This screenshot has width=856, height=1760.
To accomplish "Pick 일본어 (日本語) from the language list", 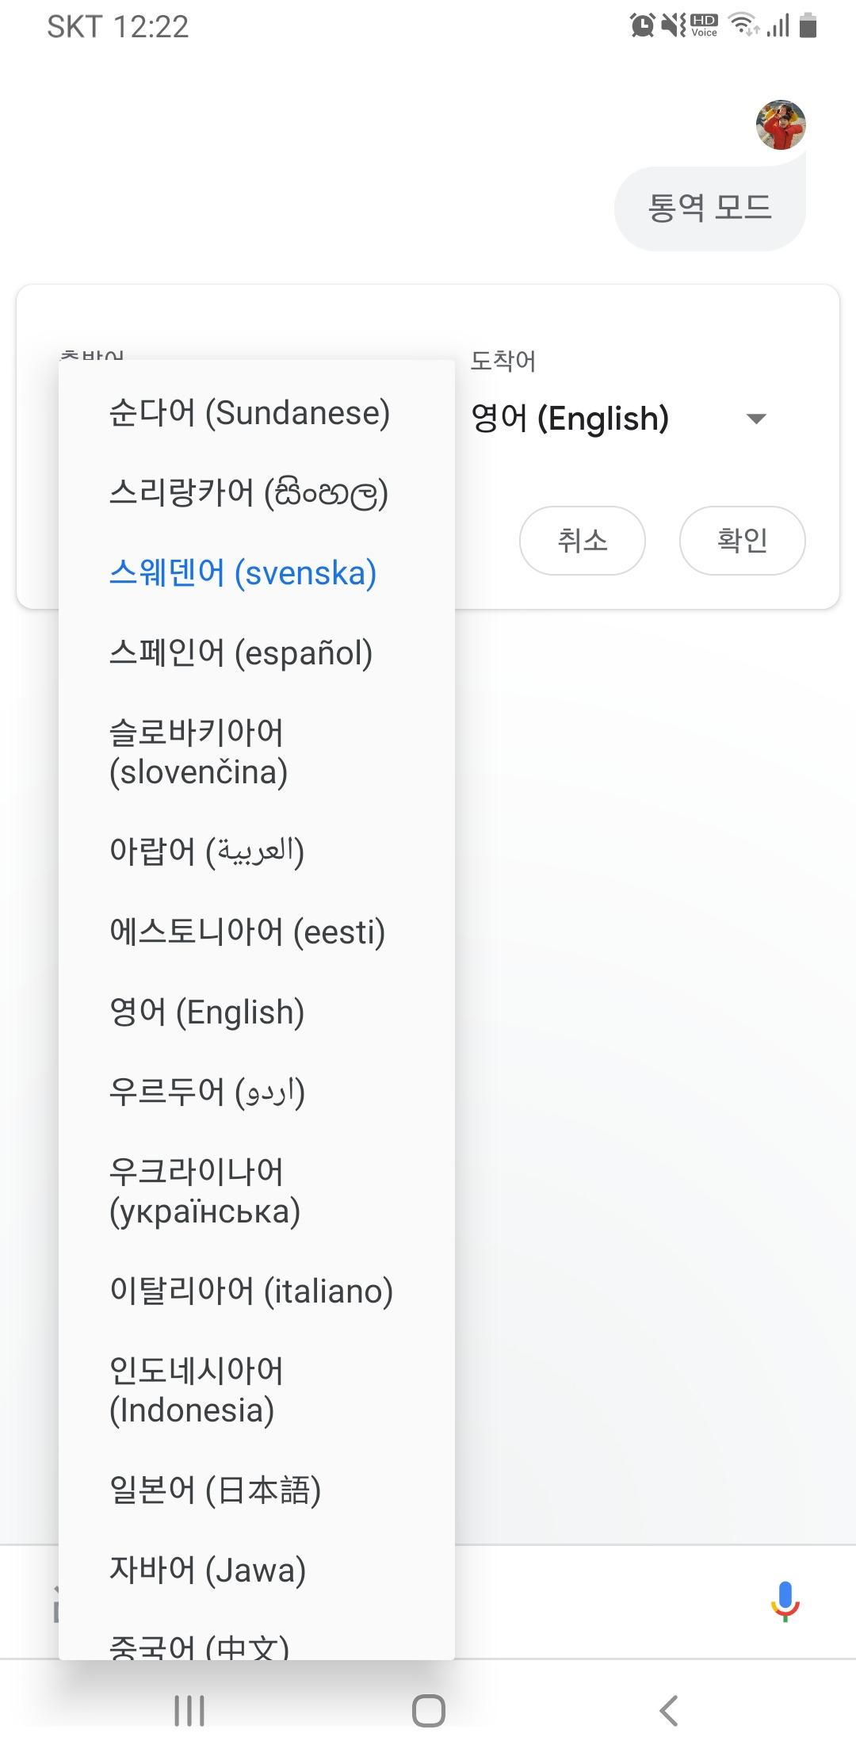I will [257, 1490].
